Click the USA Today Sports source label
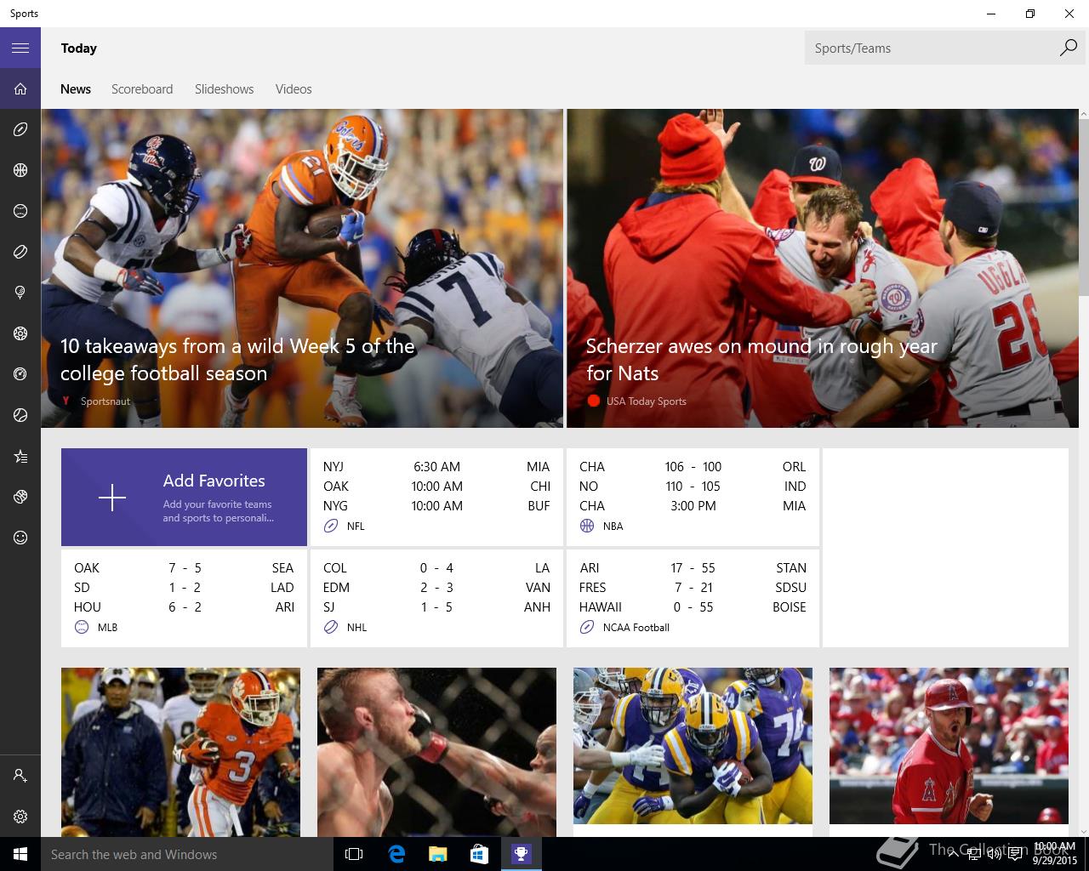This screenshot has width=1089, height=871. (646, 401)
